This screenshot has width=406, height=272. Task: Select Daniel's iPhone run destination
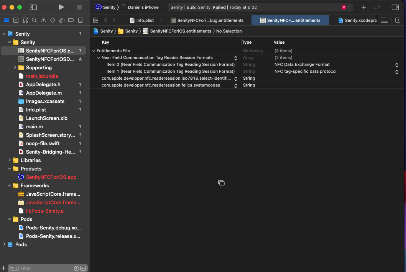143,7
